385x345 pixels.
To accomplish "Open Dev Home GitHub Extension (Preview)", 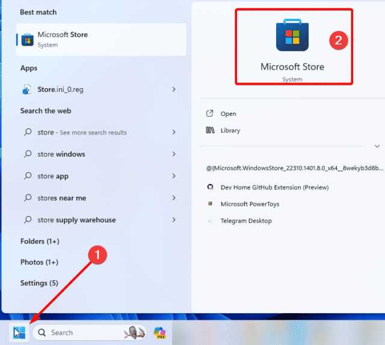I will click(274, 188).
